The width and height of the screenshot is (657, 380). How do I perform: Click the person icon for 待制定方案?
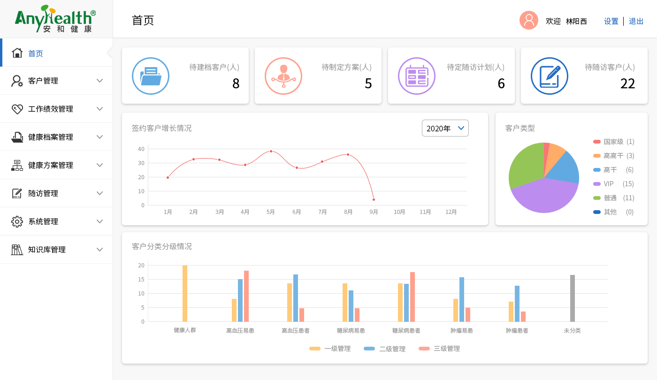click(x=283, y=76)
